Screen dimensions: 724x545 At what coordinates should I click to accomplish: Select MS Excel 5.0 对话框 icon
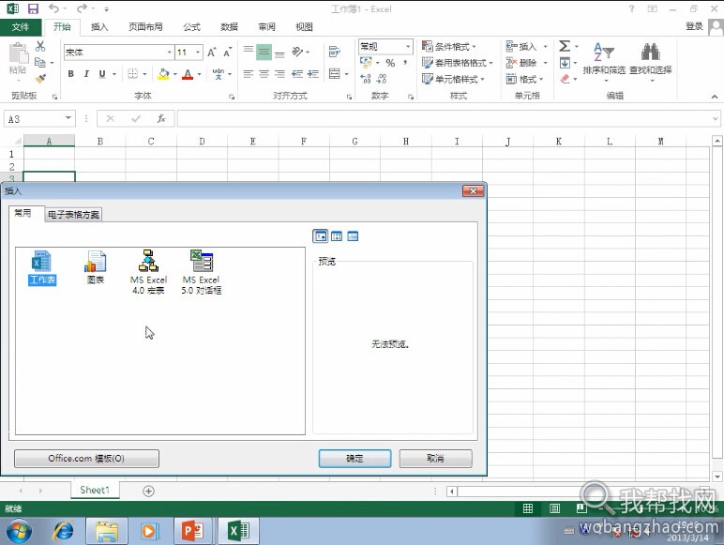(x=202, y=272)
